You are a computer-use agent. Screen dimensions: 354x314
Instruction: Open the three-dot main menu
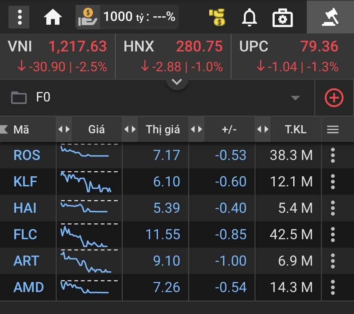pyautogui.click(x=19, y=17)
